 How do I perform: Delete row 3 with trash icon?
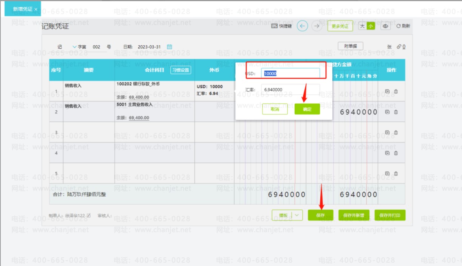pyautogui.click(x=396, y=132)
